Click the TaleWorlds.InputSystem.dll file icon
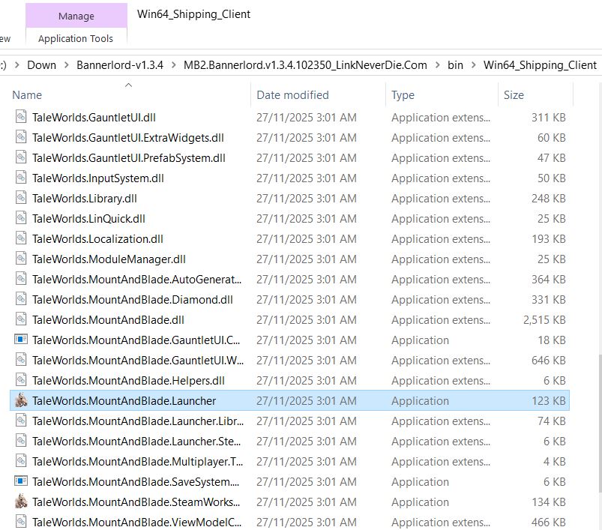Viewport: 602px width, 530px height. pos(21,178)
